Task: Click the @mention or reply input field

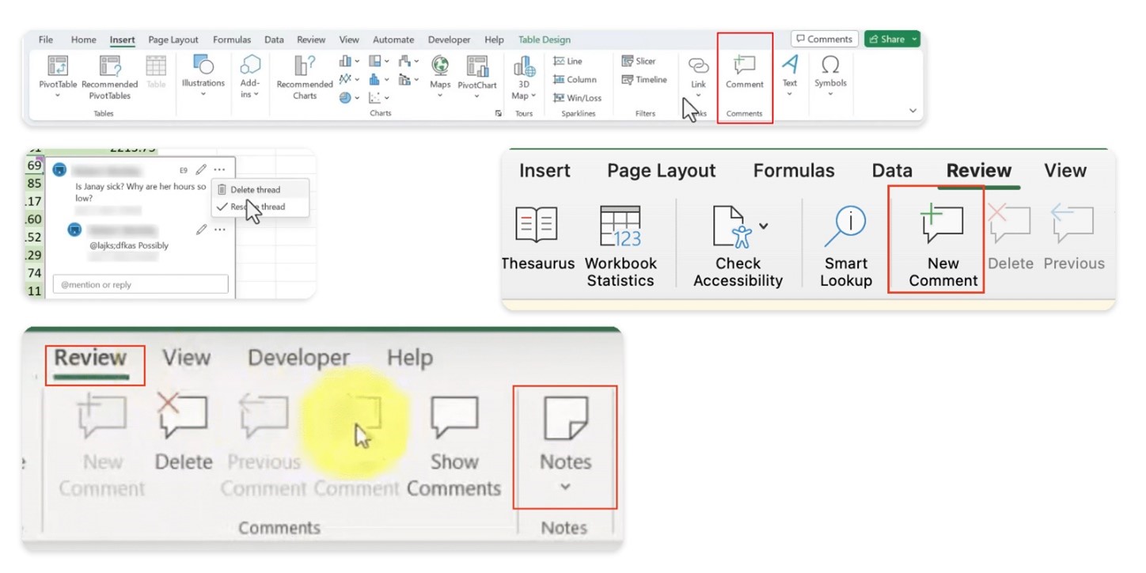Action: click(x=140, y=285)
